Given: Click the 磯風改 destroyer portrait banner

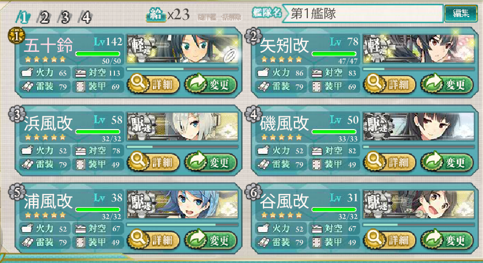Looking at the screenshot, I should pos(419,126).
